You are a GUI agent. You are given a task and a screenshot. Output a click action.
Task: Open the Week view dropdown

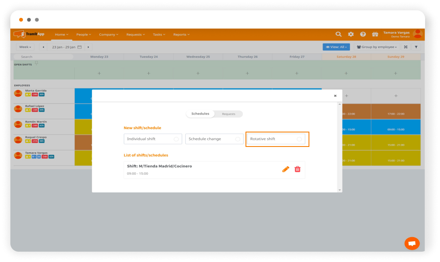(25, 47)
